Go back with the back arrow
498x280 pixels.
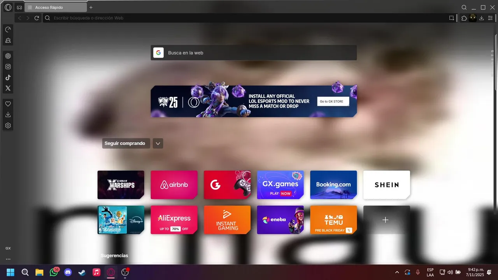[19, 18]
